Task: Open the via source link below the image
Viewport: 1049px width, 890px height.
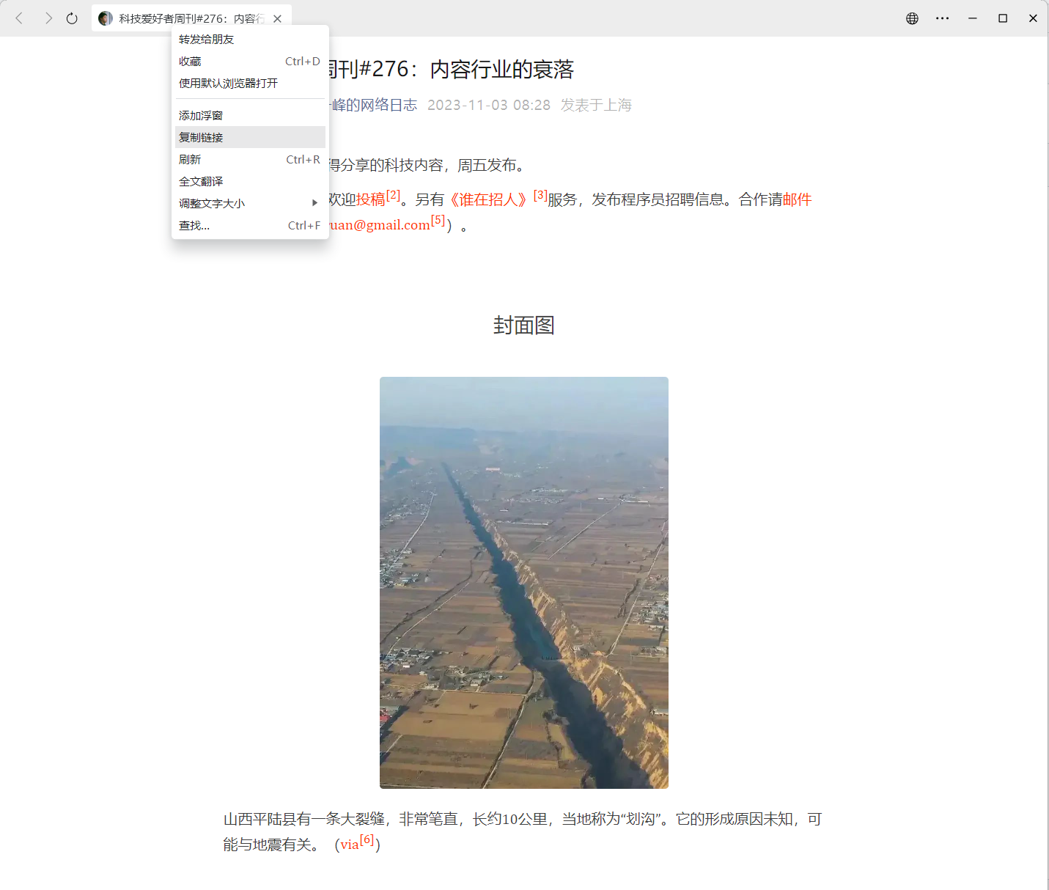Action: 350,845
